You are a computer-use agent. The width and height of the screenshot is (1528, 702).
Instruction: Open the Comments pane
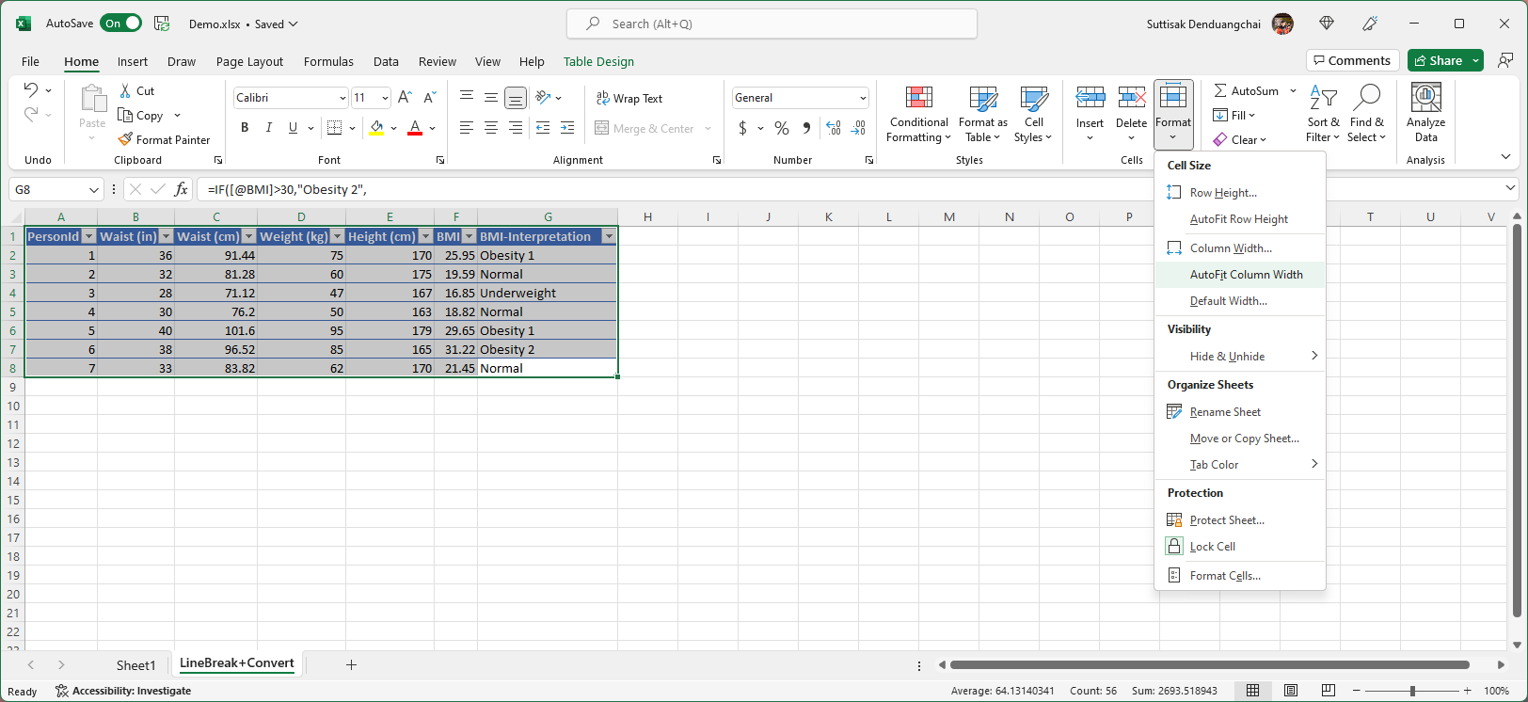coord(1353,60)
